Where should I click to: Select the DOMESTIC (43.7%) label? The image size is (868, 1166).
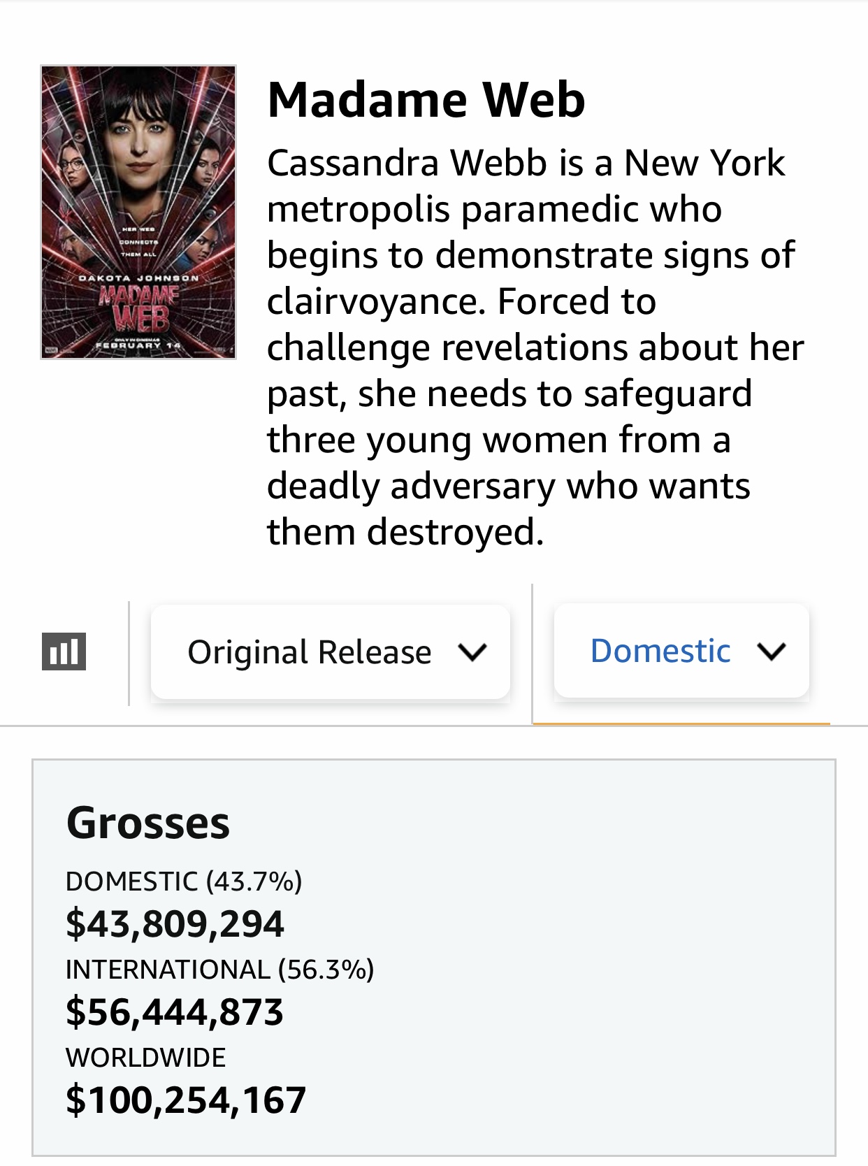[x=184, y=881]
